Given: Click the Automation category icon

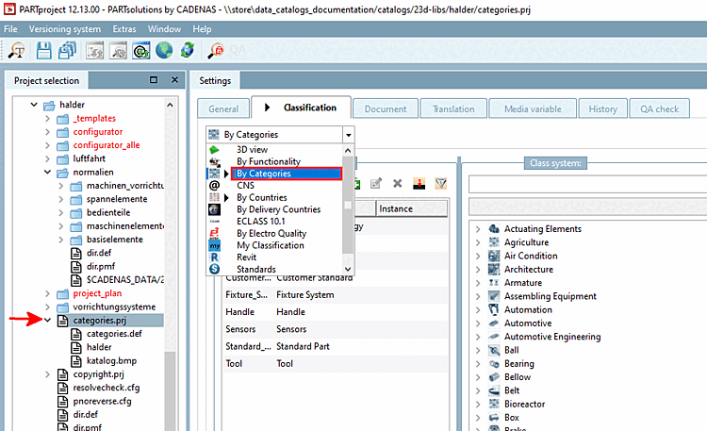Looking at the screenshot, I should point(494,309).
